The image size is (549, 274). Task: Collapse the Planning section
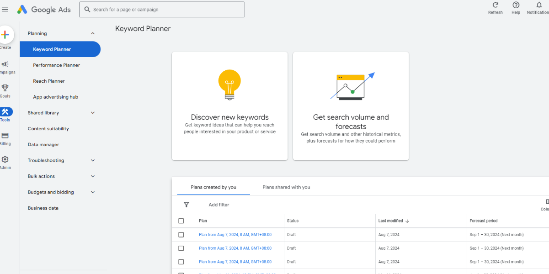click(x=93, y=33)
